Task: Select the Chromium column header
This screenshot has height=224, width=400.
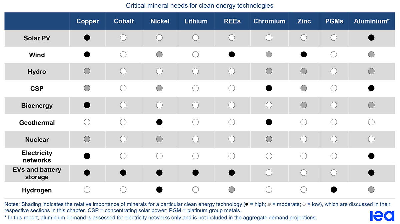Action: [269, 21]
